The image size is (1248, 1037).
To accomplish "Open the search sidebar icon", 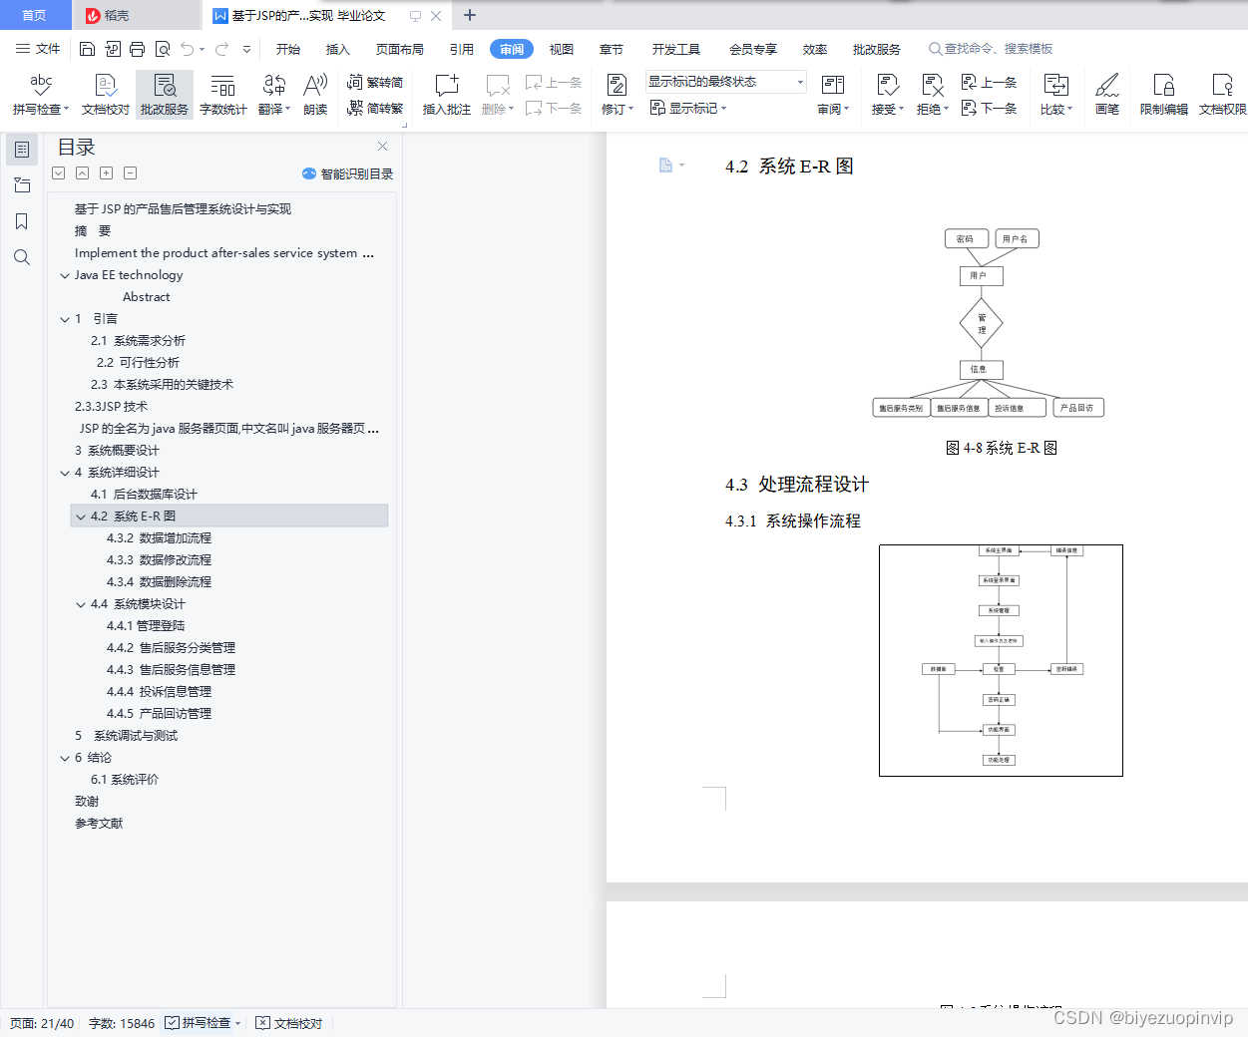I will [22, 257].
